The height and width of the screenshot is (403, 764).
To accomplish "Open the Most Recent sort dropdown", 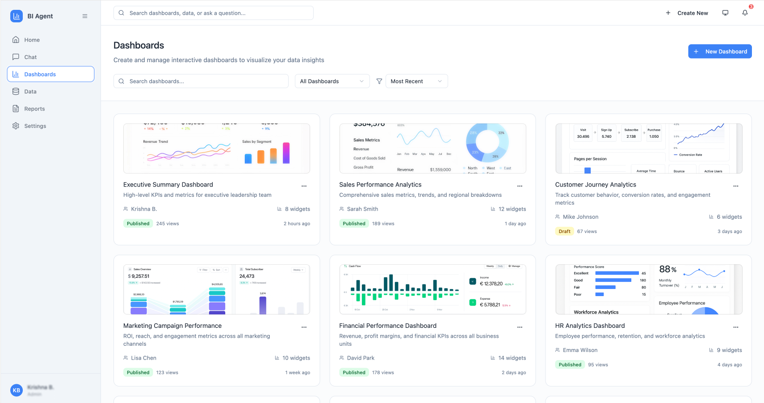I will [x=416, y=81].
